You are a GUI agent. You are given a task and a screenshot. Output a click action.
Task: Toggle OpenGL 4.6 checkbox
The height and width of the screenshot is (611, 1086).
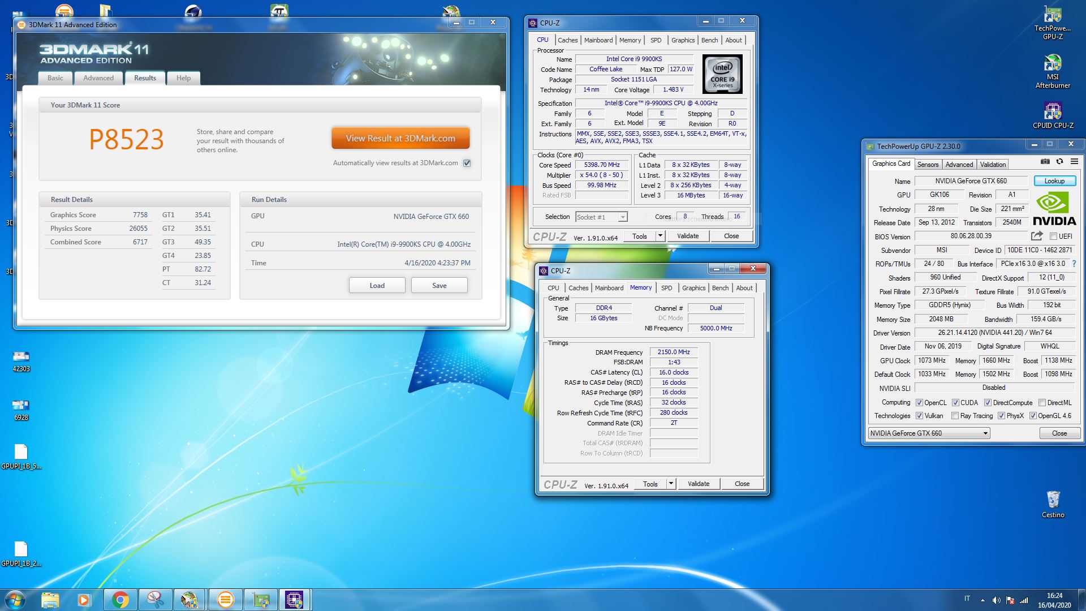(1033, 416)
